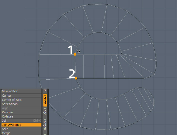Choose New Vertex from the vertex list
This screenshot has height=135, width=177.
click(22, 91)
